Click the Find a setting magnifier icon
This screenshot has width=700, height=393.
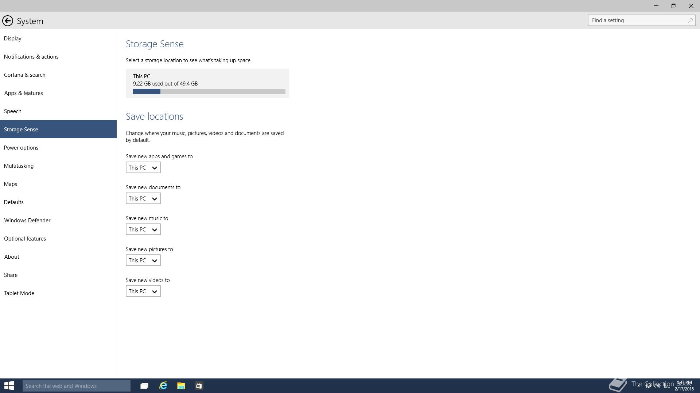point(690,20)
